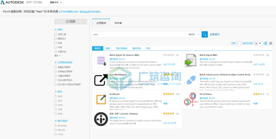Switch to list view layout icon
The image size is (276, 139).
pyautogui.click(x=265, y=43)
